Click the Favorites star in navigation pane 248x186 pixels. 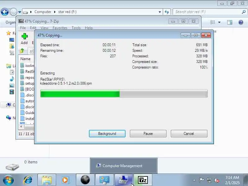[x=8, y=33]
